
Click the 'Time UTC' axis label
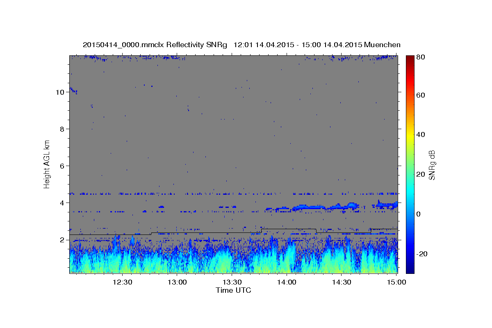coord(233,290)
